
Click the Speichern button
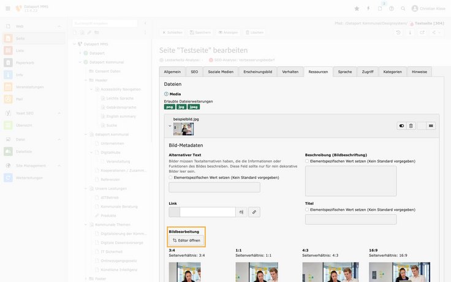pyautogui.click(x=200, y=32)
